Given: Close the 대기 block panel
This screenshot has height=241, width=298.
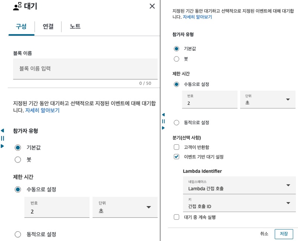Looking at the screenshot, I should (152, 6).
